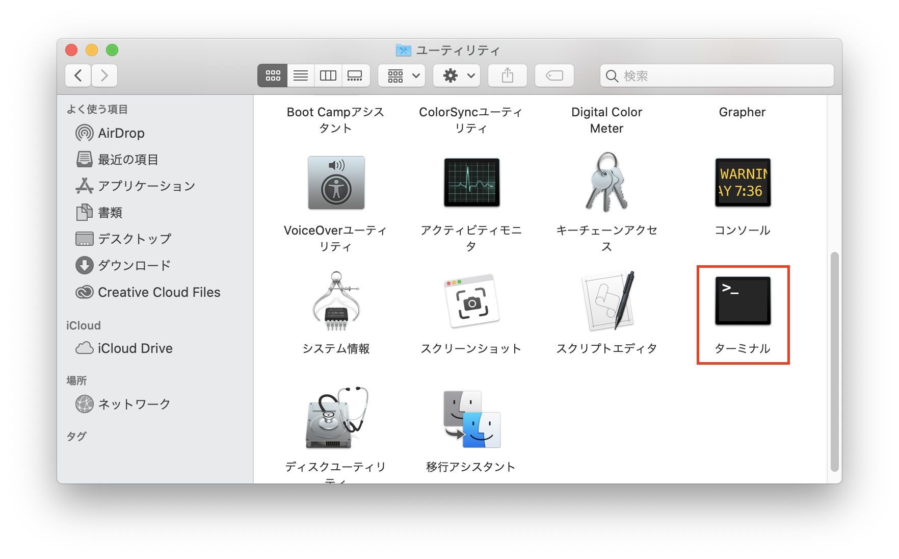Click the コンソール name label
Viewport: 899px width, 559px height.
(743, 230)
